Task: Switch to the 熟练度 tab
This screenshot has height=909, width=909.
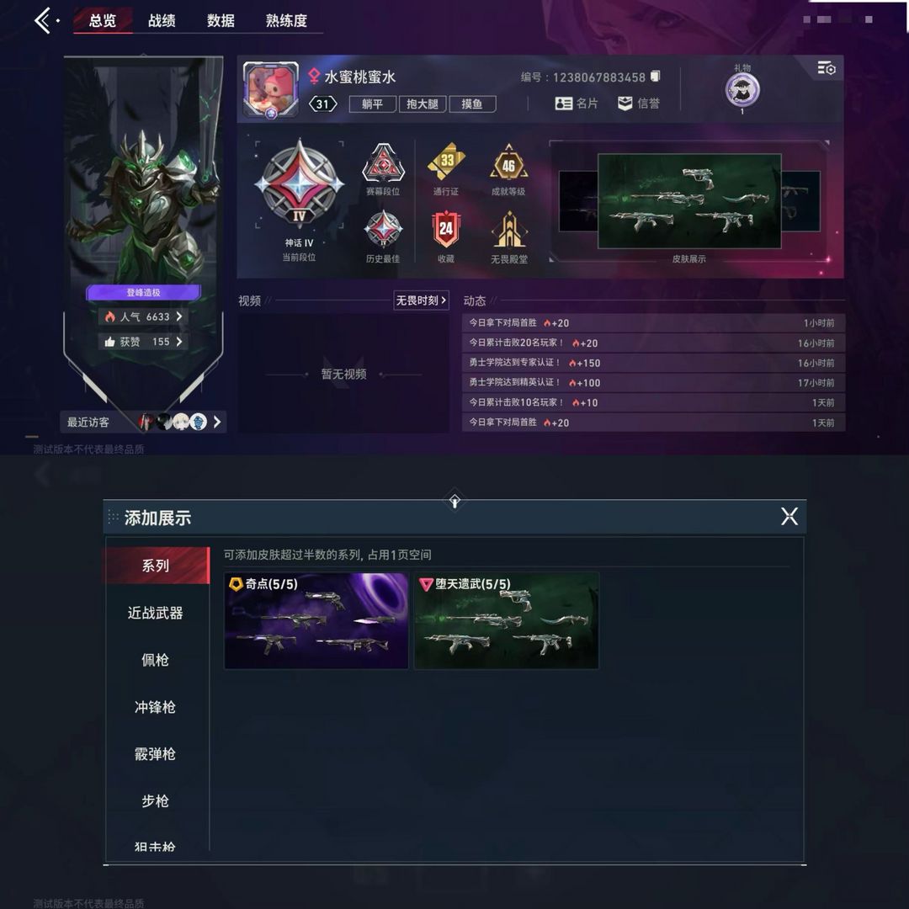Action: tap(286, 21)
